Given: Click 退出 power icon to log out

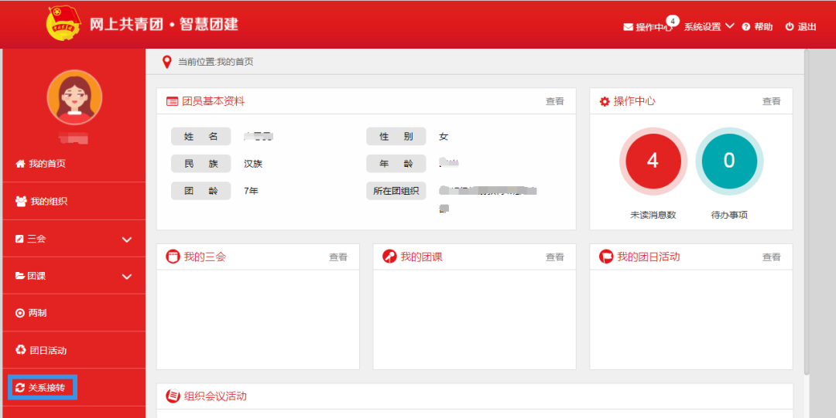Looking at the screenshot, I should click(x=790, y=27).
